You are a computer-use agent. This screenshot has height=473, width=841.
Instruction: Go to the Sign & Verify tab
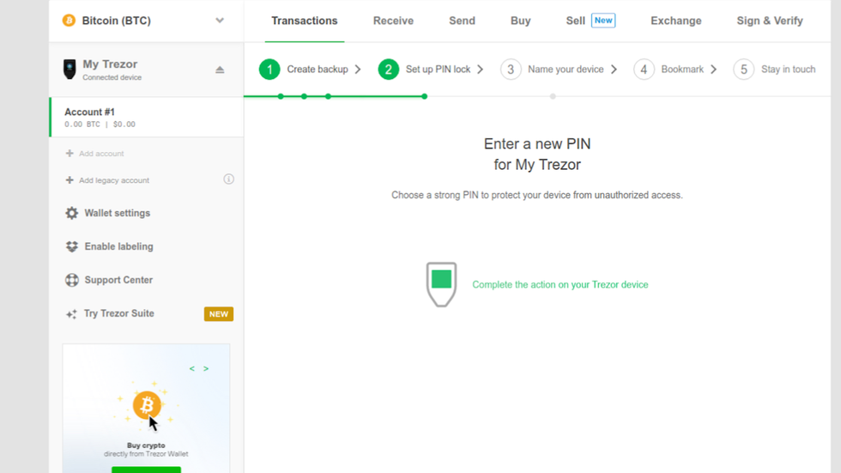769,21
